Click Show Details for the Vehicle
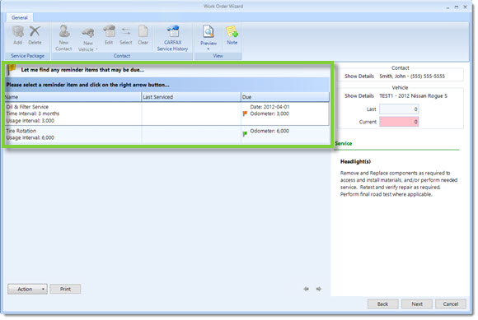 tap(359, 95)
